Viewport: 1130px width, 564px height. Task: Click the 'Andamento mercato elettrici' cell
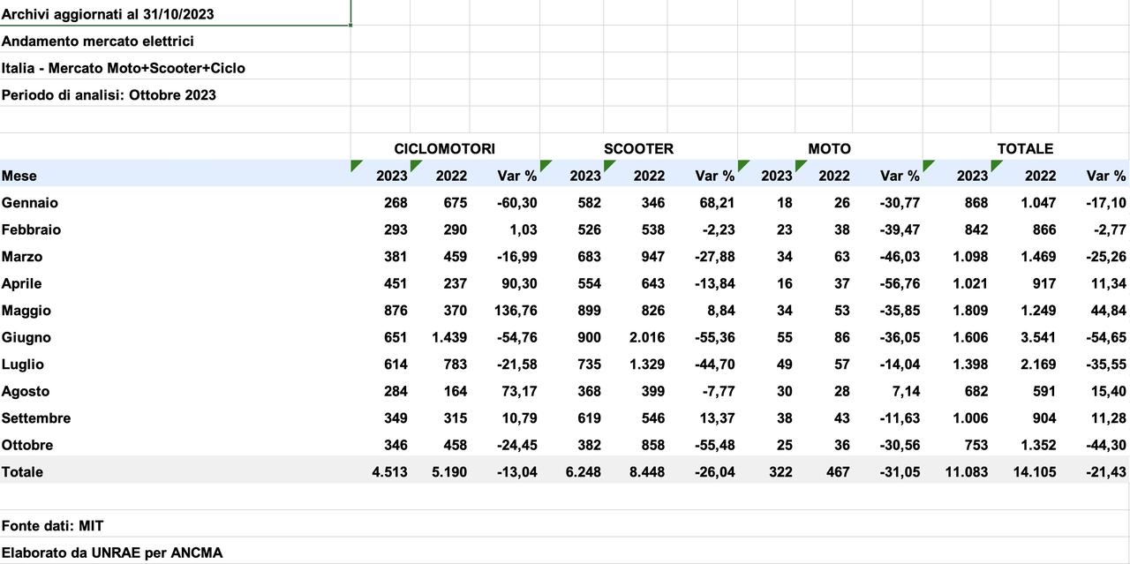(x=176, y=41)
